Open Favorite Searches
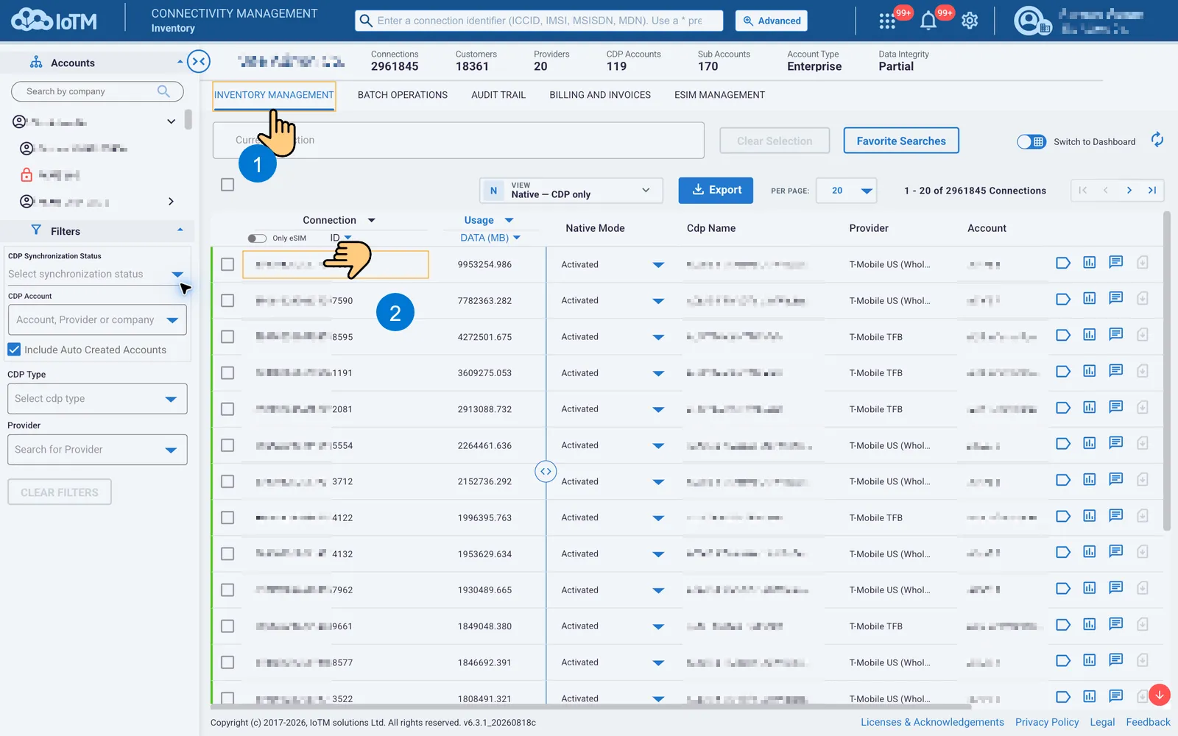 [x=901, y=141]
